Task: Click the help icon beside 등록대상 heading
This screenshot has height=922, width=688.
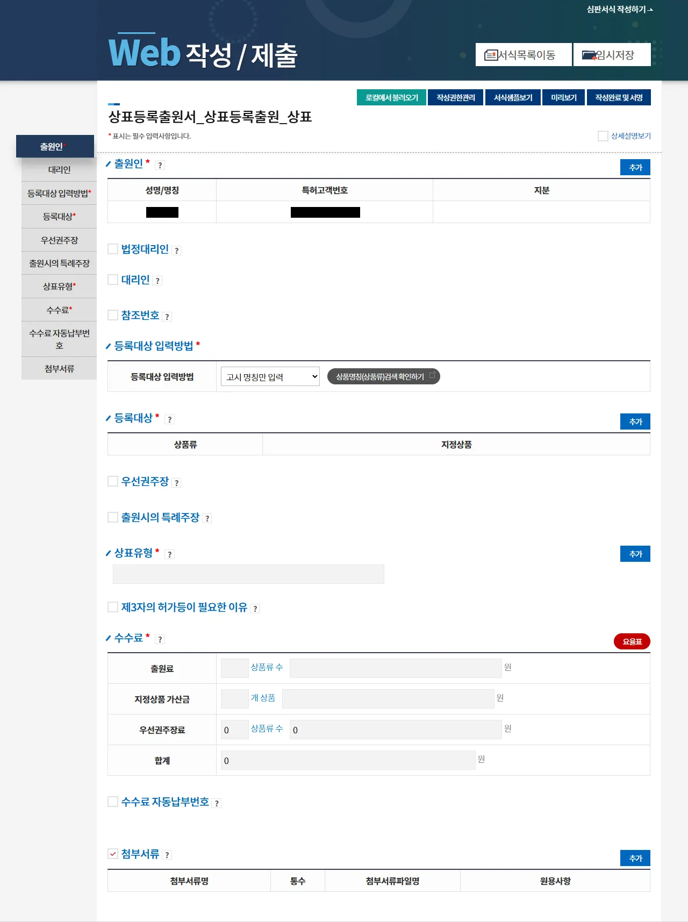Action: (170, 420)
